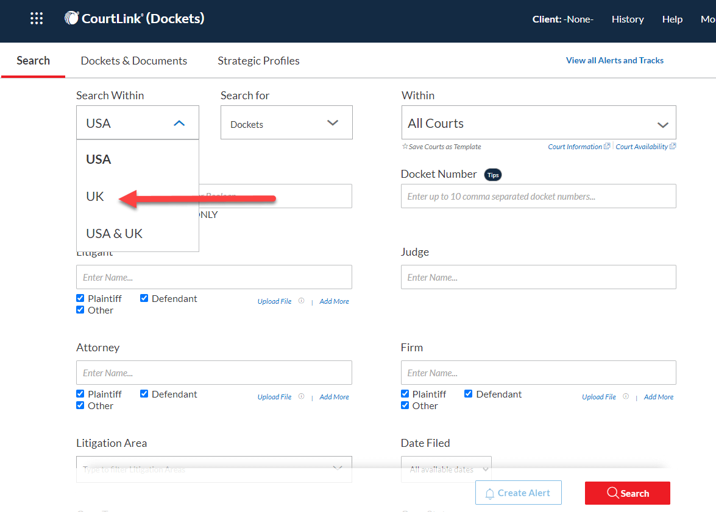Click the Tips badge next to Docket Number
The width and height of the screenshot is (716, 512).
click(x=493, y=175)
